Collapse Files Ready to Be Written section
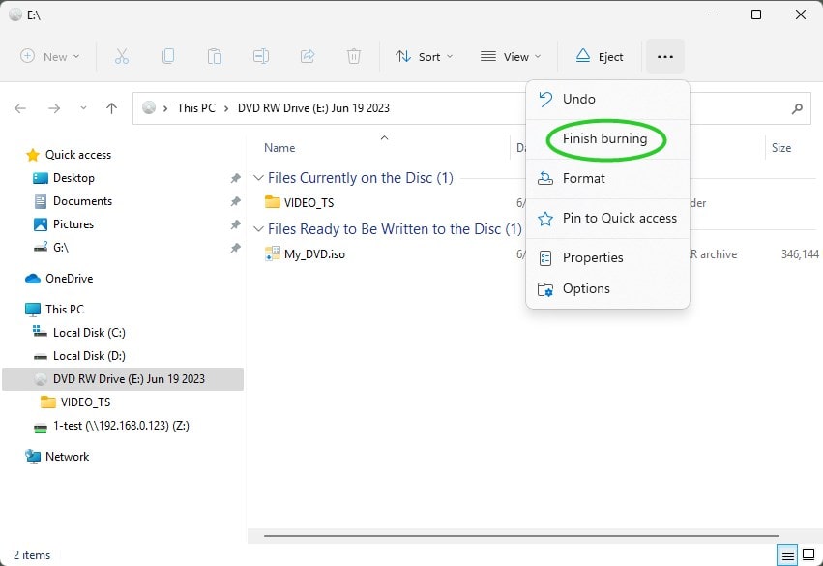 tap(257, 229)
